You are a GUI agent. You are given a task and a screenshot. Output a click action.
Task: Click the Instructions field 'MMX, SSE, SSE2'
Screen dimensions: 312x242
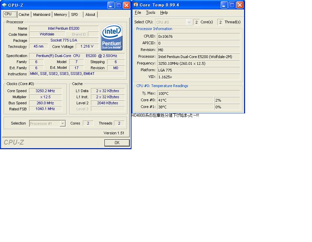(77, 74)
